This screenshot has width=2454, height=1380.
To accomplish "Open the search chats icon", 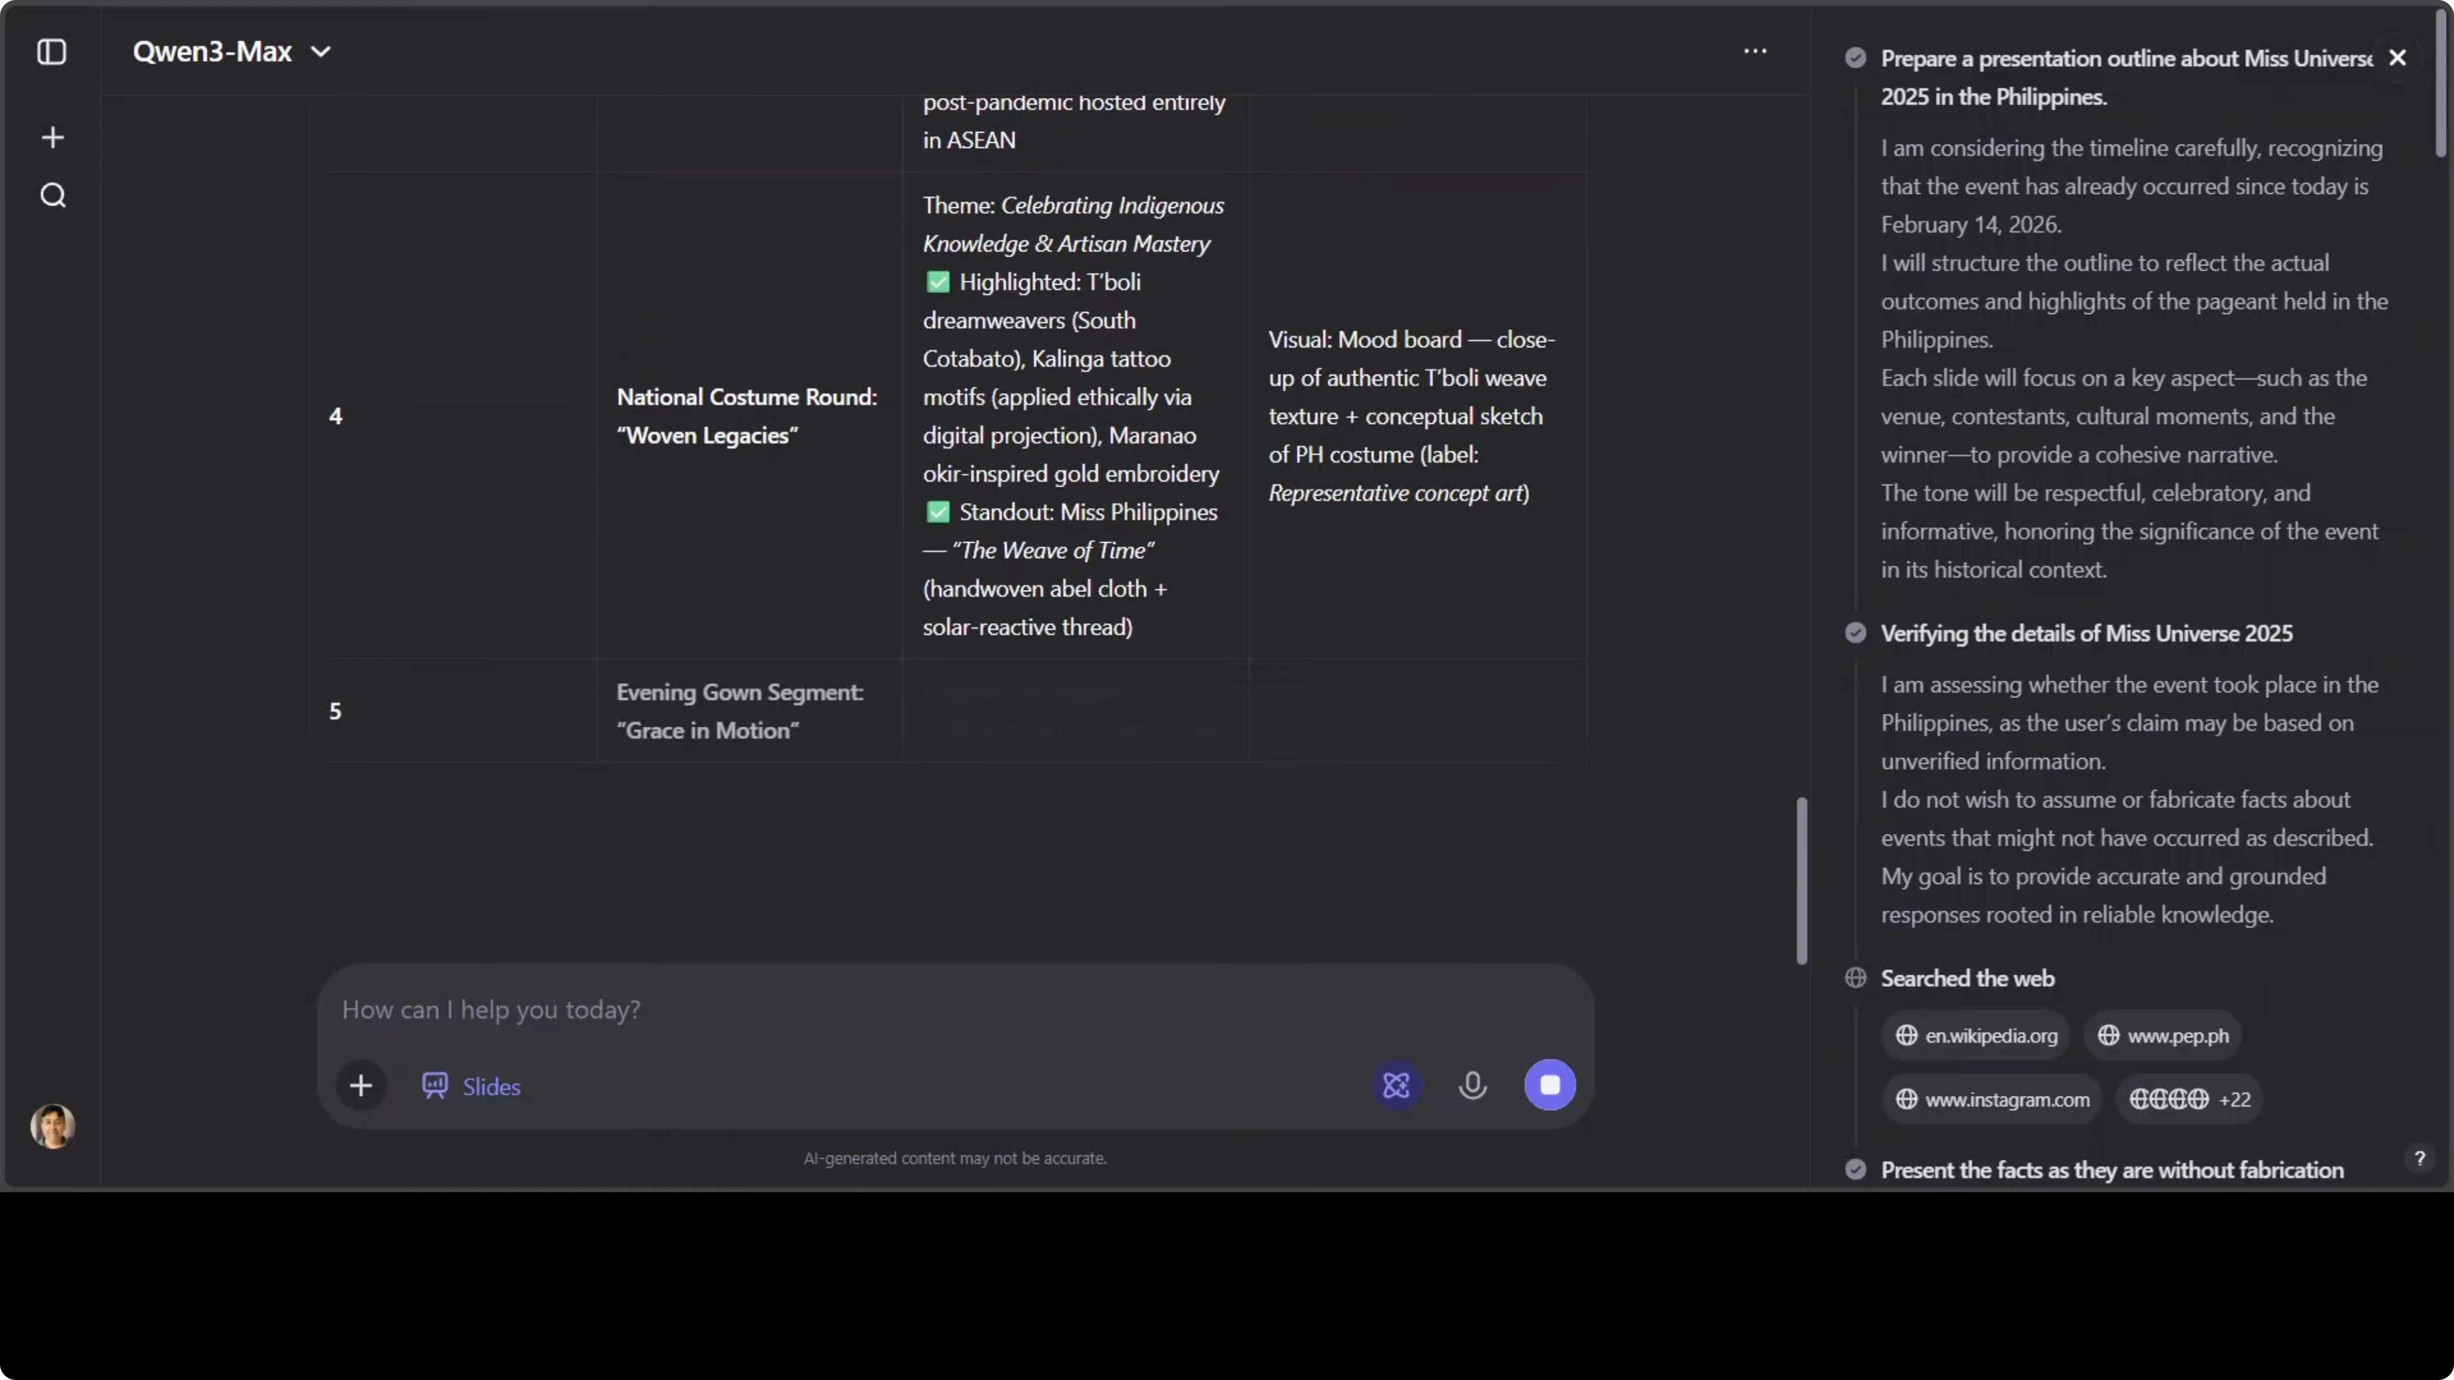I will coord(53,196).
